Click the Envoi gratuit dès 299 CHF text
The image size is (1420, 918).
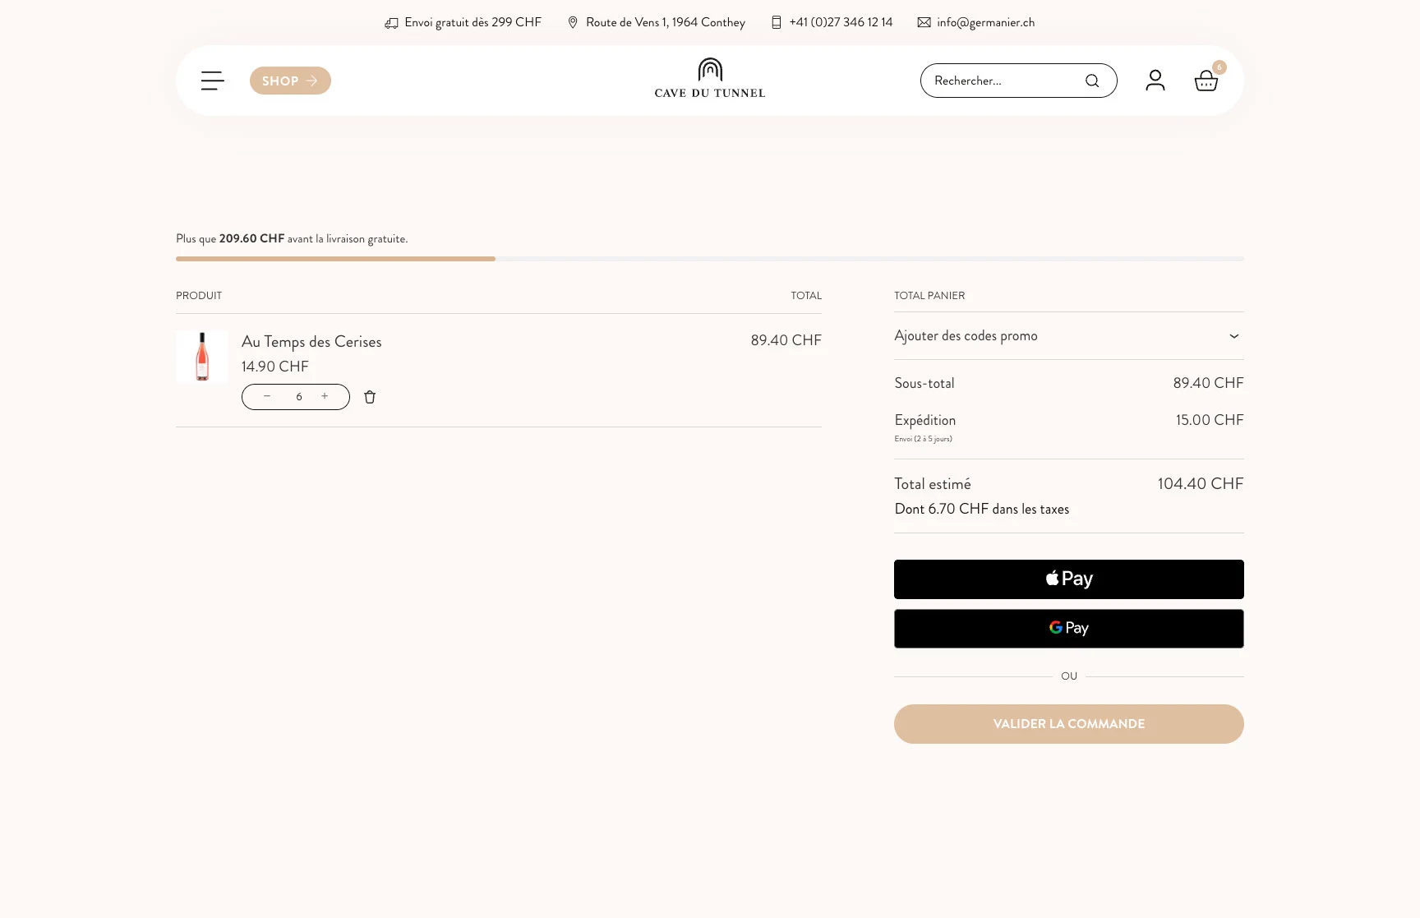(x=473, y=22)
